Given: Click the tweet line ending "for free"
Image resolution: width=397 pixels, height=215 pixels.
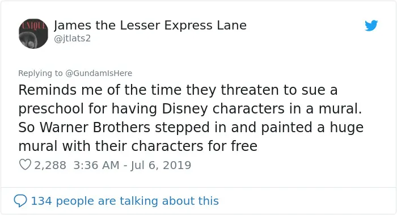Looking at the screenshot, I should pos(138,146).
